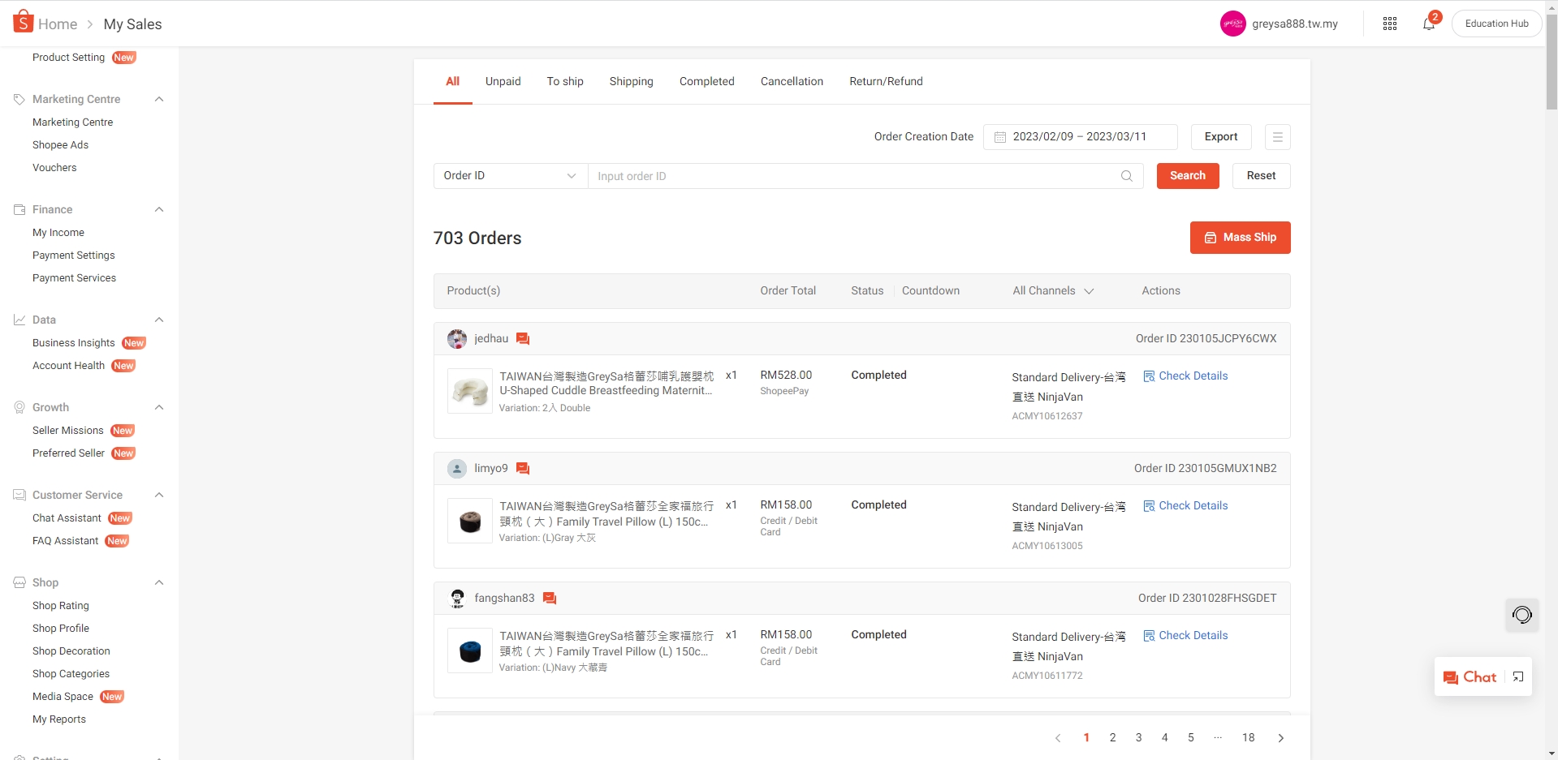The image size is (1558, 760).
Task: Open the Return/Refund tab
Action: pos(886,81)
